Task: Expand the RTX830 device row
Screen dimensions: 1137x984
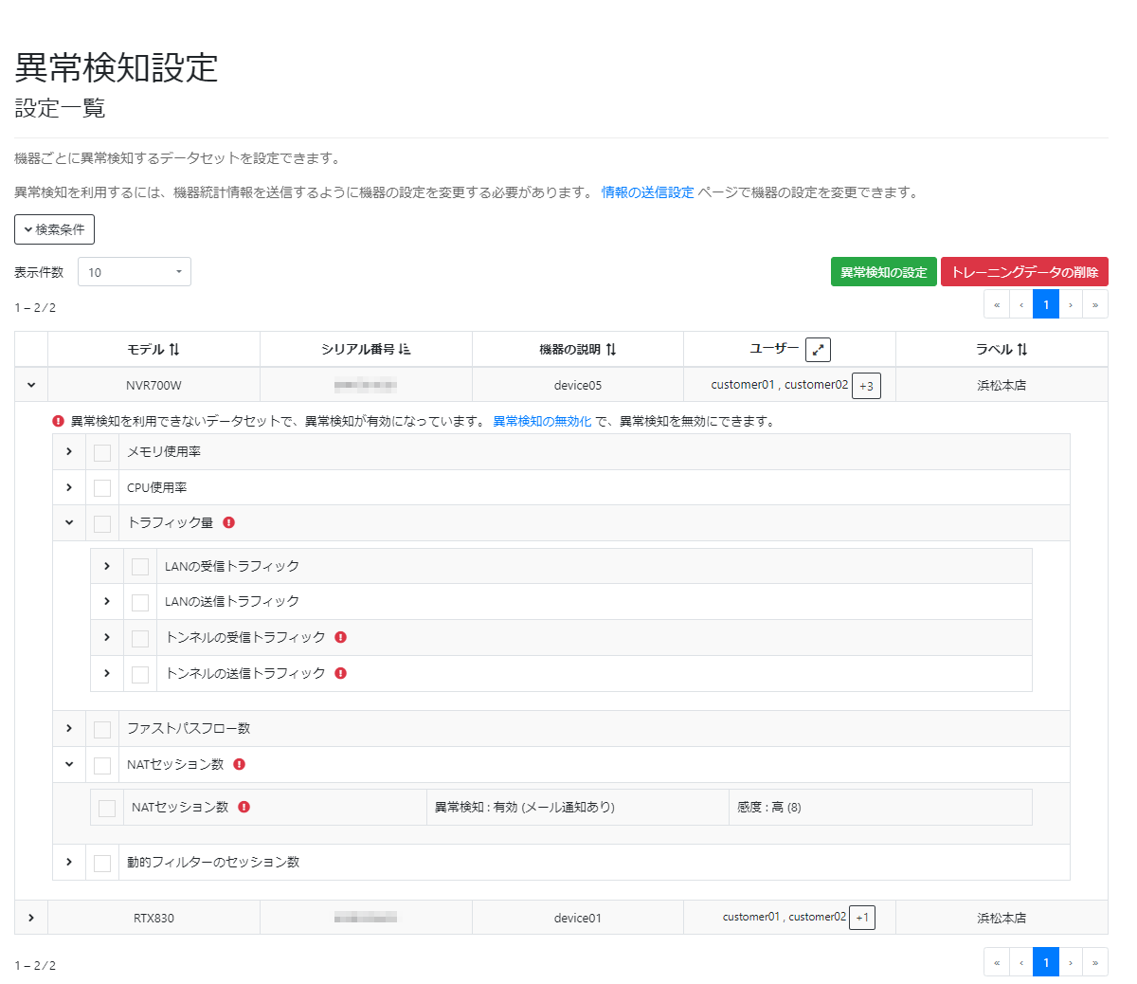Action: [30, 917]
